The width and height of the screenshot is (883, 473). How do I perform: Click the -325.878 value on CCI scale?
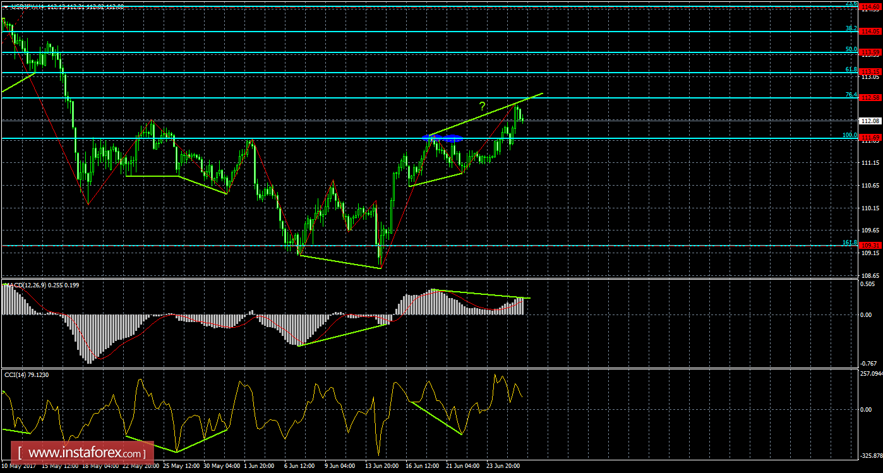872,455
